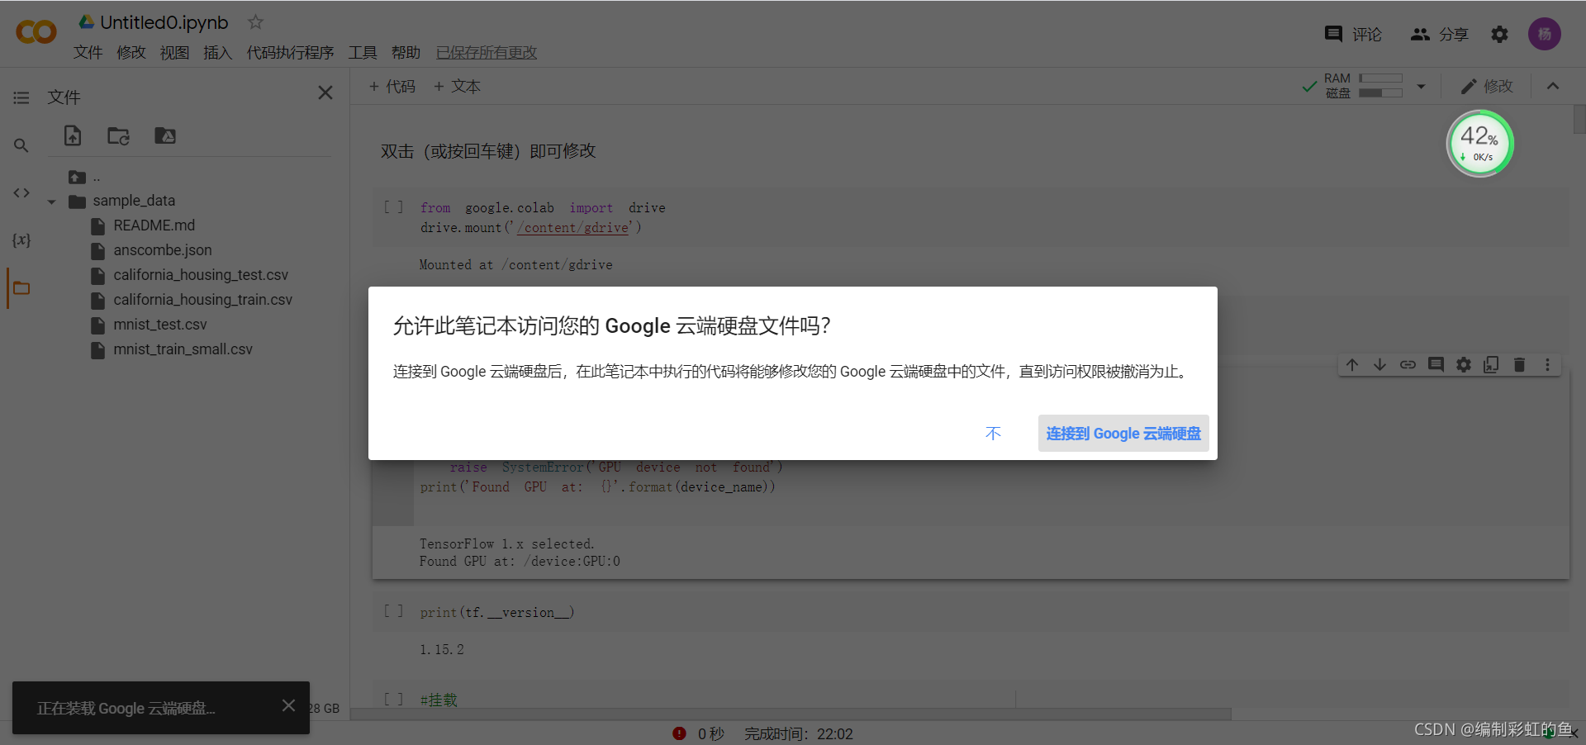
Task: Run the drive.mount code cell
Action: (394, 207)
